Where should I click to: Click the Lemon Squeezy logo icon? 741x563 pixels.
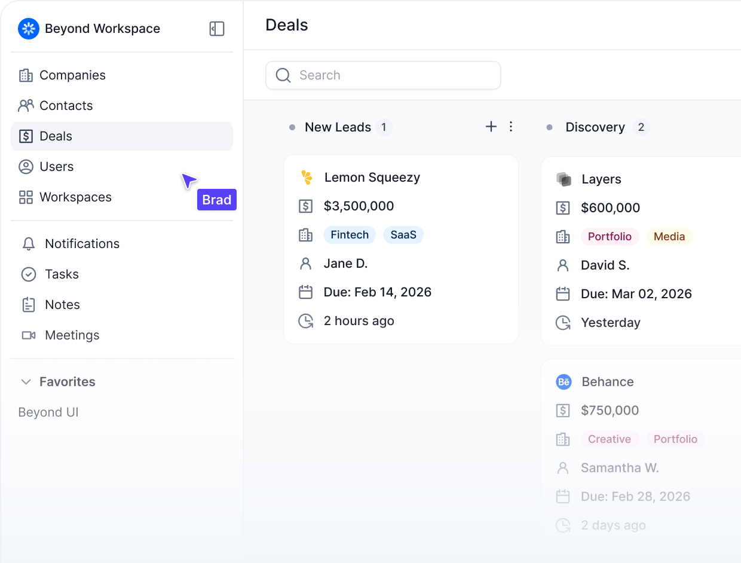click(x=307, y=178)
